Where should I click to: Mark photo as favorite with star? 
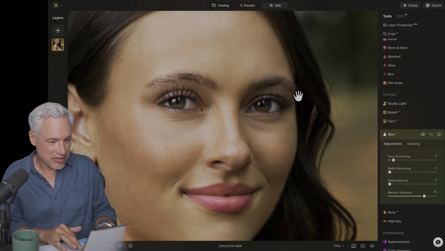(x=119, y=246)
